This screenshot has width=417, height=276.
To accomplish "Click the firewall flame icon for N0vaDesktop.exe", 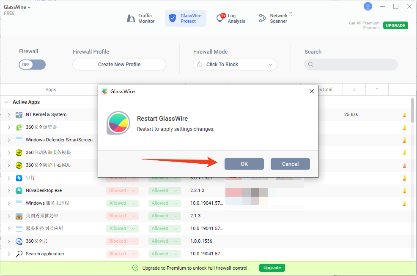I will [404, 191].
